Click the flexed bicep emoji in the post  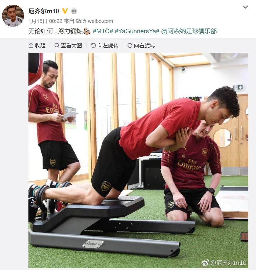coord(87,31)
